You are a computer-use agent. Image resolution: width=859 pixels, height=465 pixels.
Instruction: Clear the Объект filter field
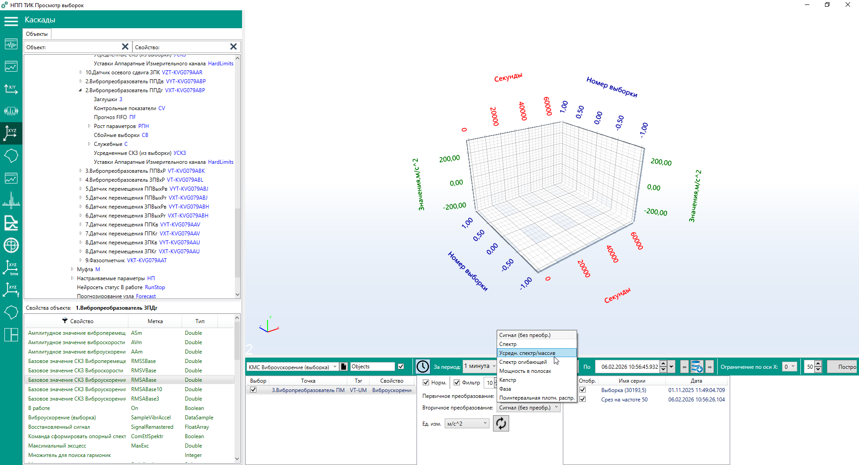(x=125, y=47)
